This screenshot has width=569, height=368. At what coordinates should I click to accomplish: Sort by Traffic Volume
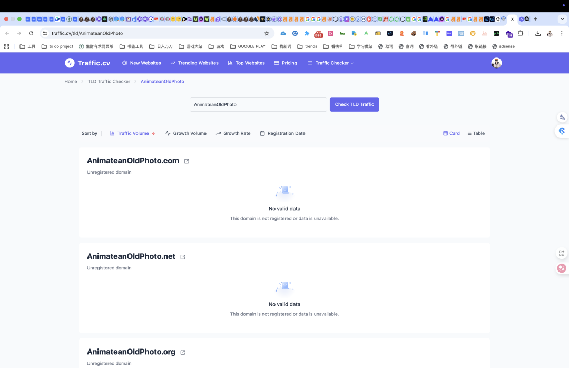(x=132, y=133)
